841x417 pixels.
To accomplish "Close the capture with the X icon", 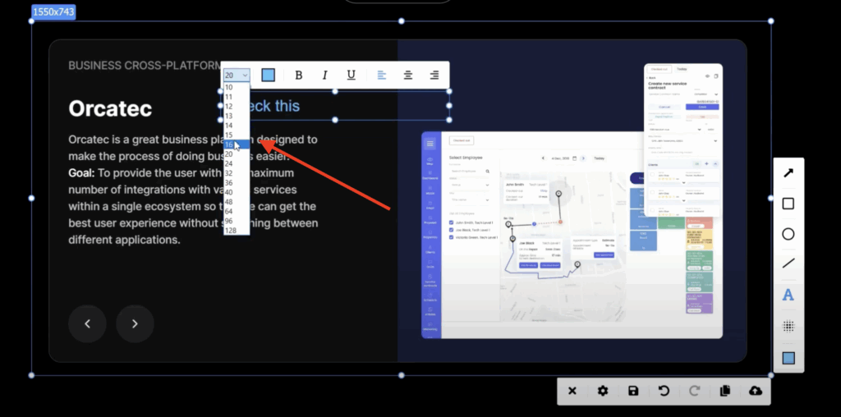I will [x=572, y=391].
